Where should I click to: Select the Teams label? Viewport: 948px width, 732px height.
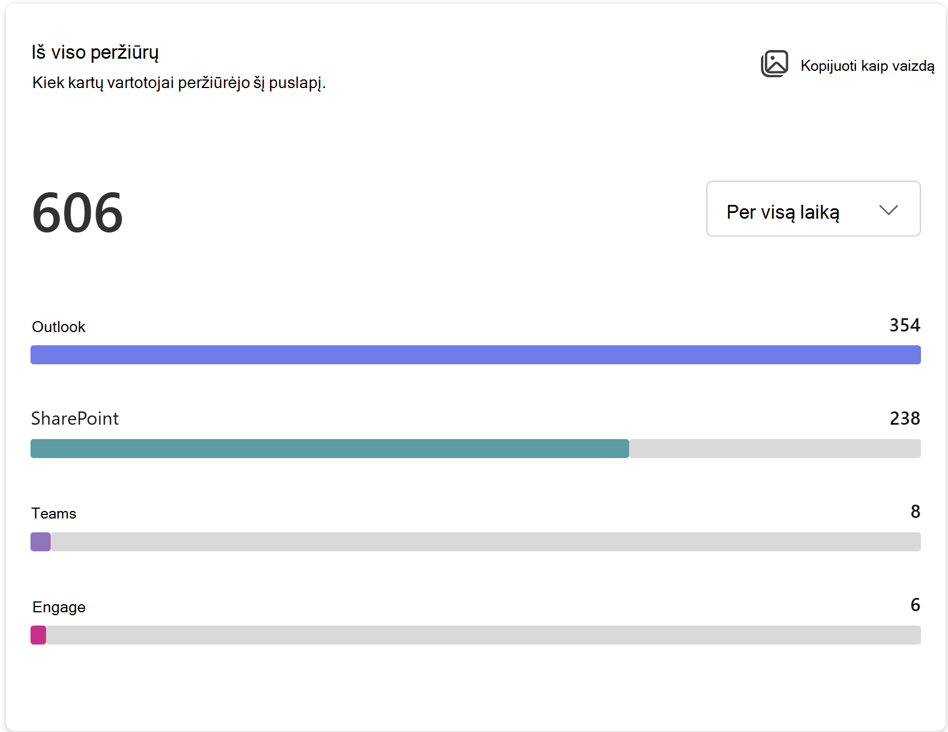click(x=54, y=513)
